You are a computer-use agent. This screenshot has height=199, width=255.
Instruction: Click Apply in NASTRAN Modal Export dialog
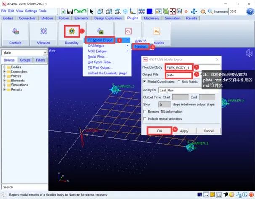point(184,131)
